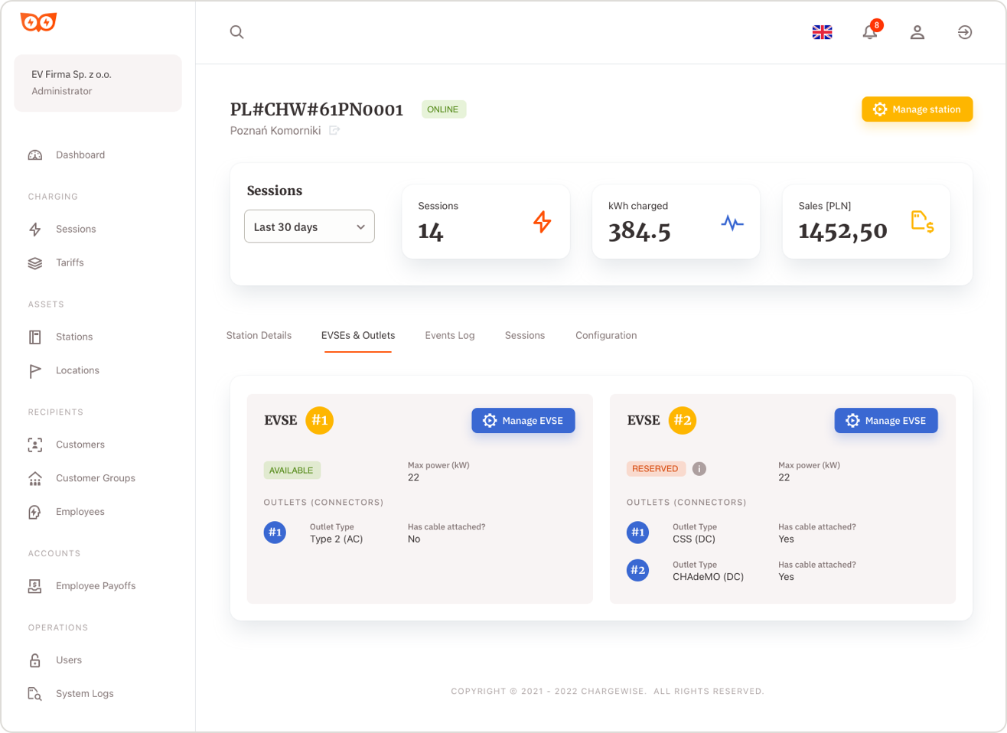Open Tariffs via its stacked layers icon
Image resolution: width=1007 pixels, height=733 pixels.
pos(35,262)
